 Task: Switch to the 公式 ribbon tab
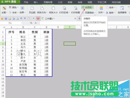(x=60, y=2)
